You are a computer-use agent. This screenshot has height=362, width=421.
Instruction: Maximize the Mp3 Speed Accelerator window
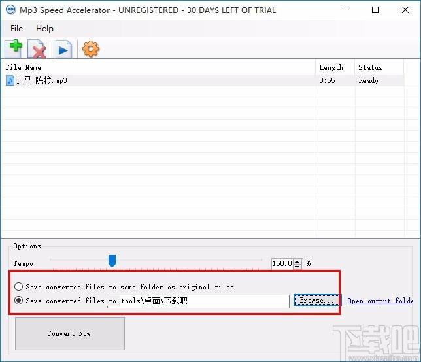coord(375,10)
